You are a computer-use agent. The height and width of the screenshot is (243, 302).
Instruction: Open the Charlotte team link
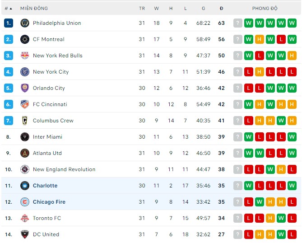coord(45,186)
